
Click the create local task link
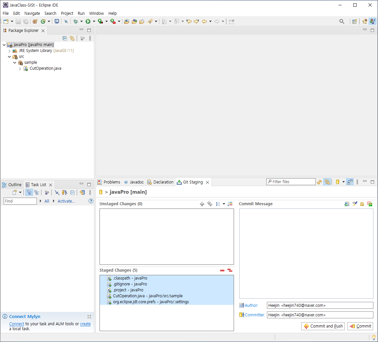pos(85,324)
